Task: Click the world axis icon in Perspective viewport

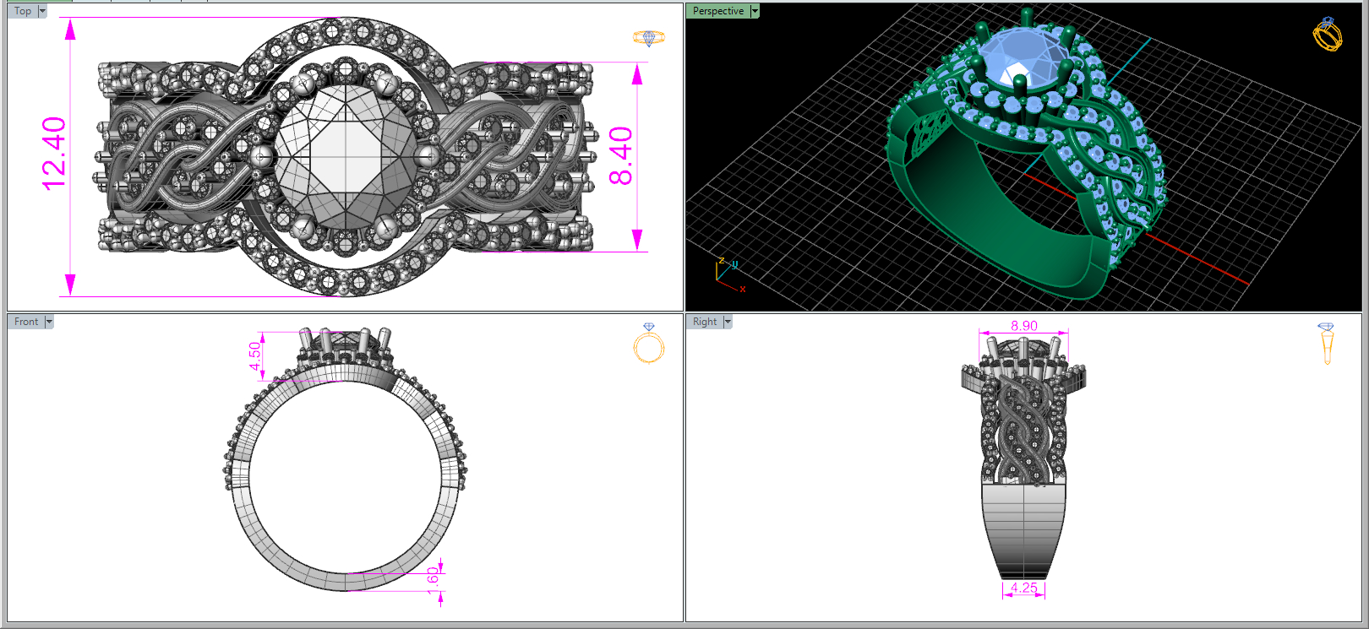Action: [730, 275]
